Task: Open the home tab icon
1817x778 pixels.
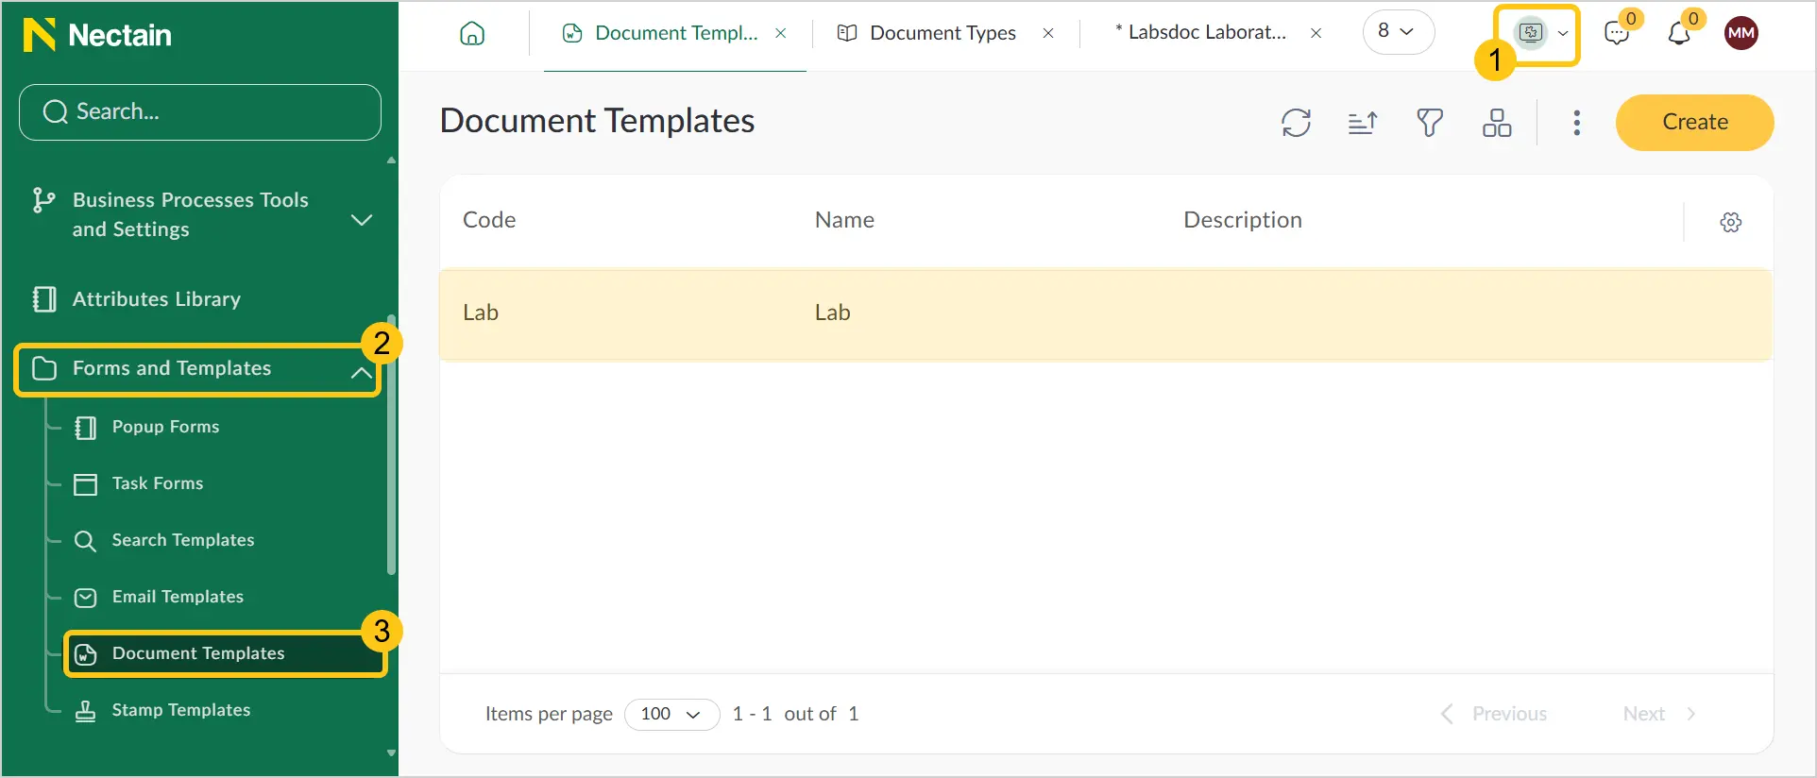Action: pyautogui.click(x=472, y=33)
